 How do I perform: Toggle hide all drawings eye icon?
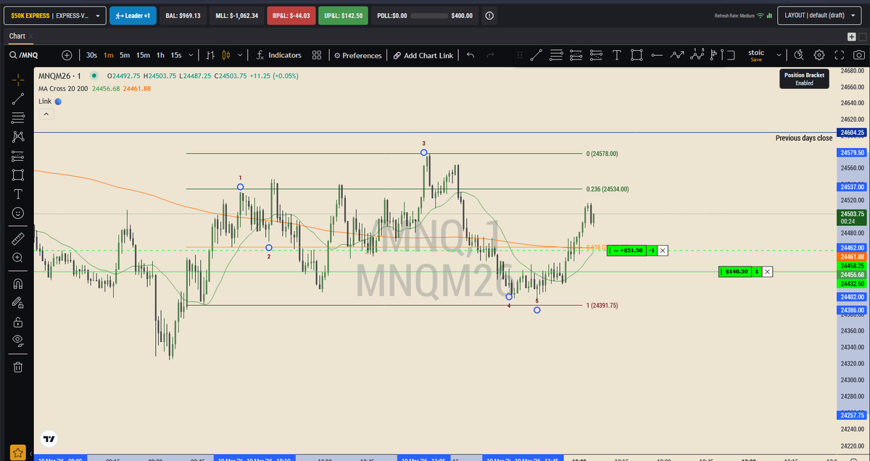[x=18, y=340]
